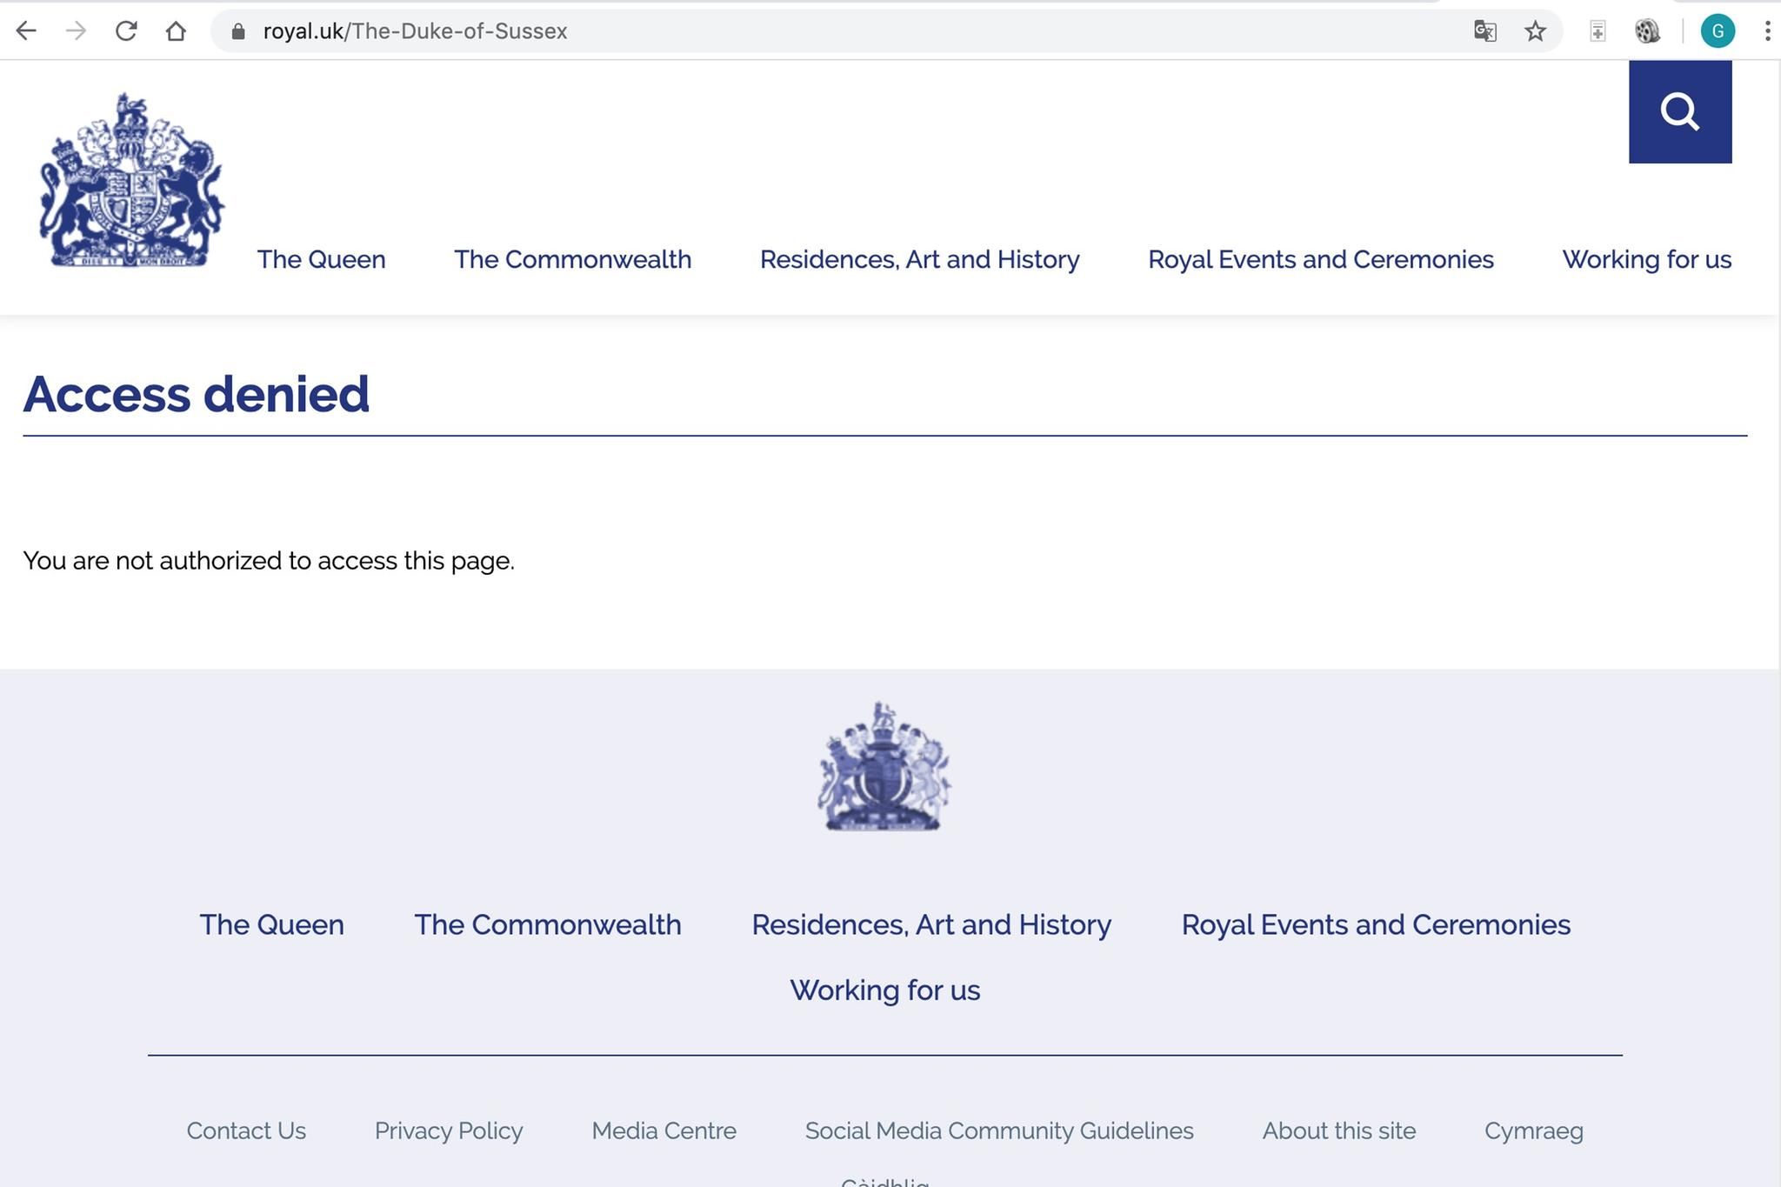Click the footer royal crest logo
Image resolution: width=1781 pixels, height=1187 pixels.
[x=884, y=767]
